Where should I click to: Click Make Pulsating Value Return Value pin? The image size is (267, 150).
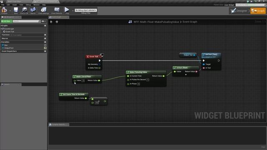tap(164, 76)
